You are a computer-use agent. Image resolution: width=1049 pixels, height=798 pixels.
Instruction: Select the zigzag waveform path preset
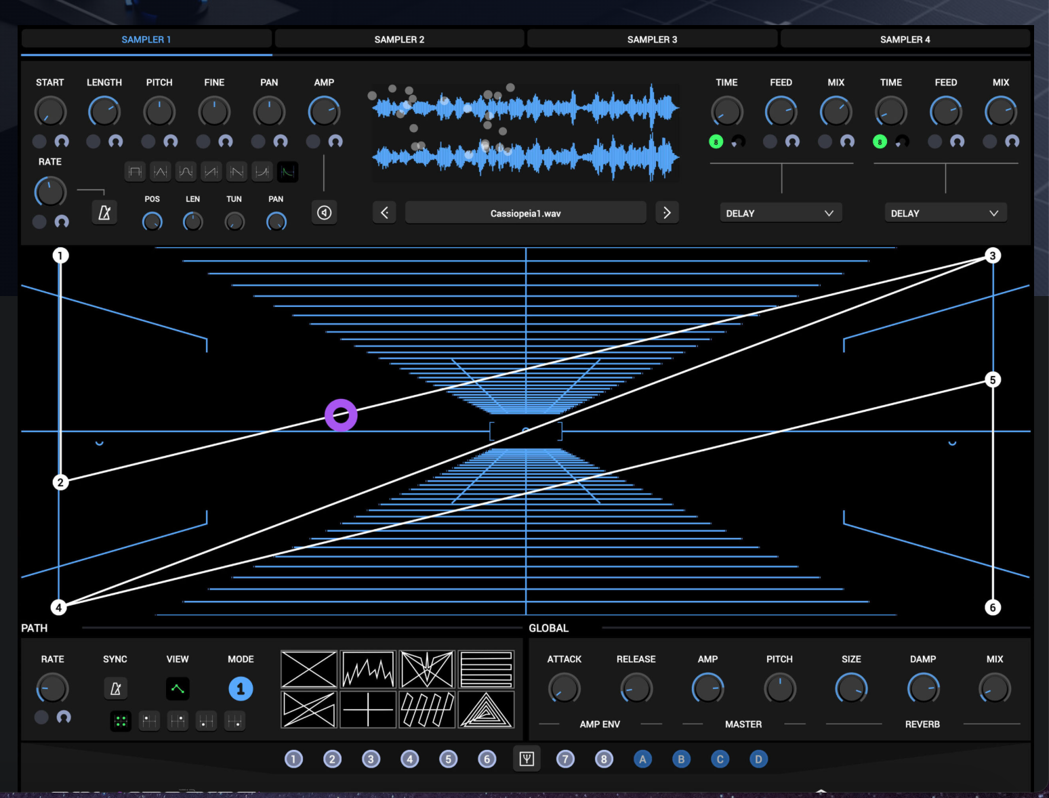pos(368,669)
